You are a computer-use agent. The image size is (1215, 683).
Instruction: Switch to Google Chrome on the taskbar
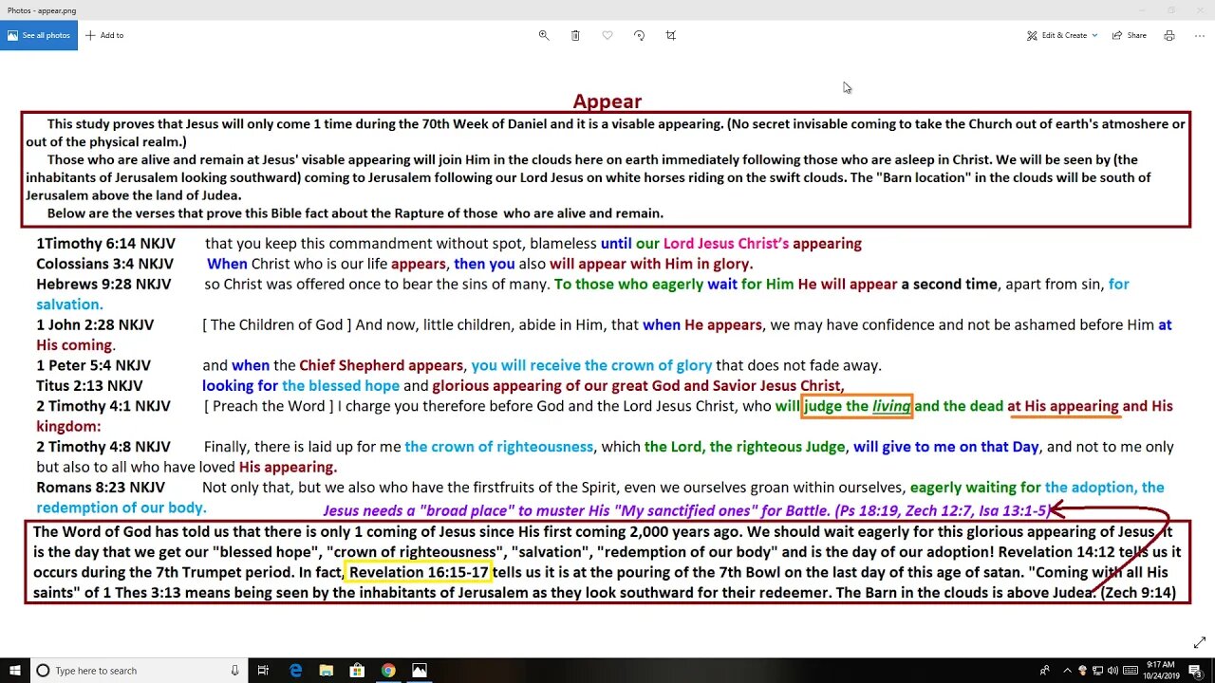tap(388, 671)
